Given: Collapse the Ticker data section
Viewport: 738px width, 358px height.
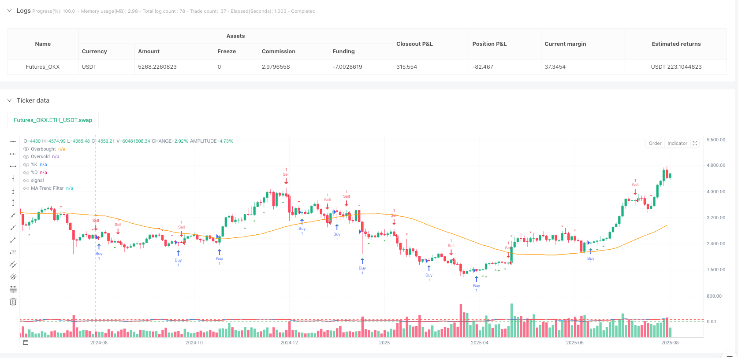Looking at the screenshot, I should (9, 100).
